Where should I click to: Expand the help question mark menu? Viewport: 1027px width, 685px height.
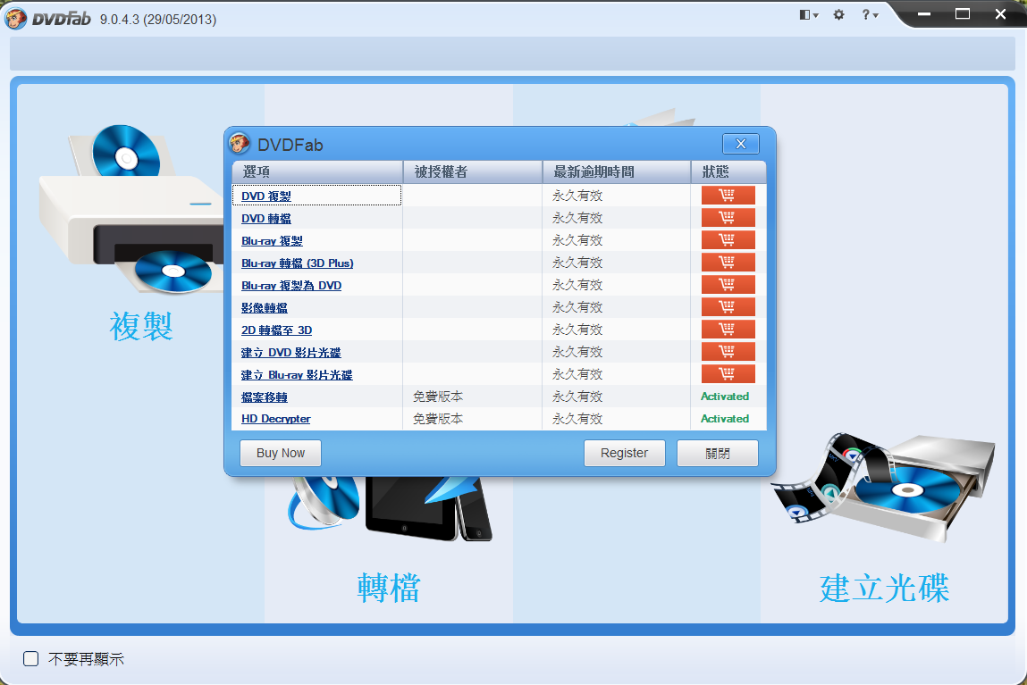pyautogui.click(x=869, y=14)
